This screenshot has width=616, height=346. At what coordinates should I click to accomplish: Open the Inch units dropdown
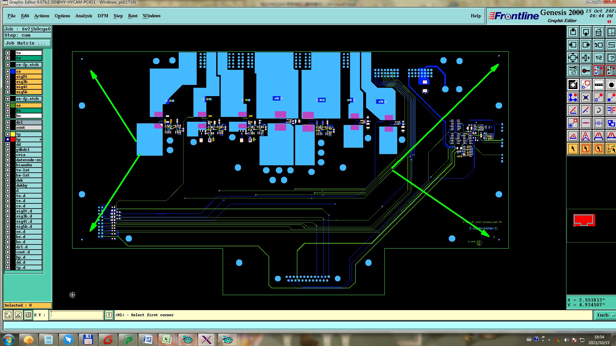(605, 315)
